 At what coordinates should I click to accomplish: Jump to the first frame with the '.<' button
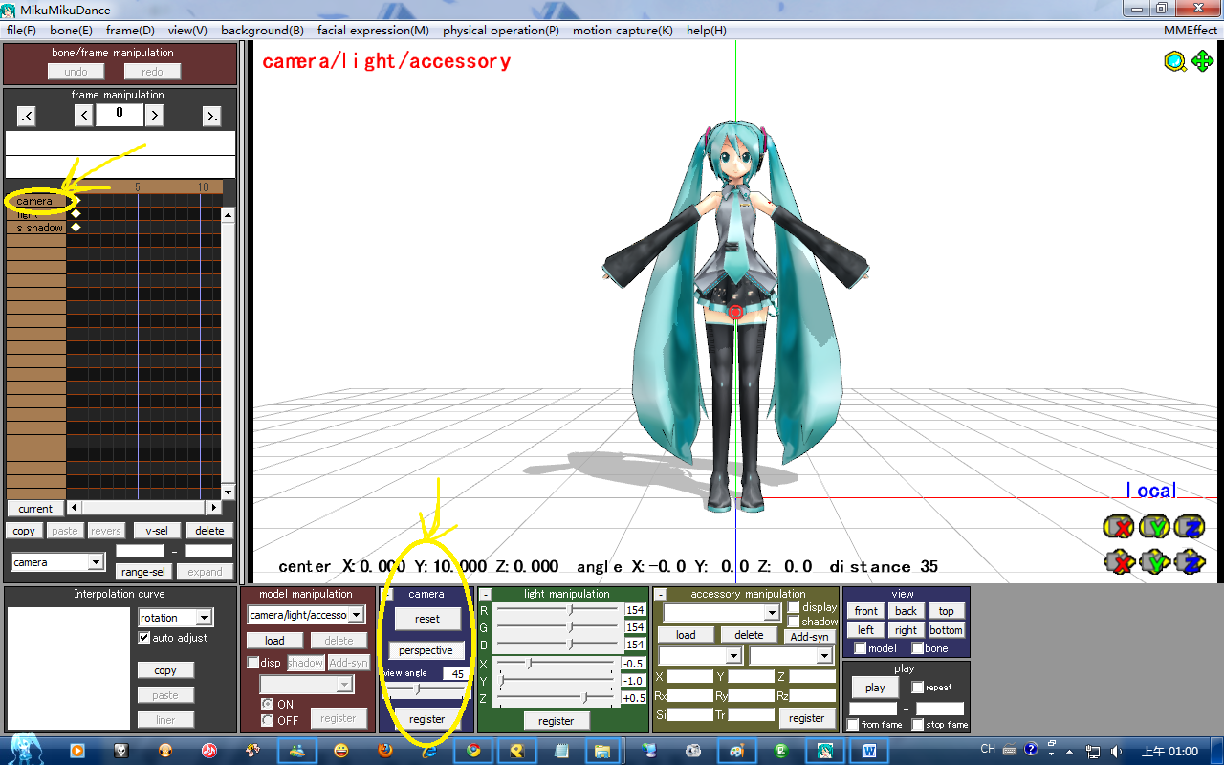coord(26,116)
